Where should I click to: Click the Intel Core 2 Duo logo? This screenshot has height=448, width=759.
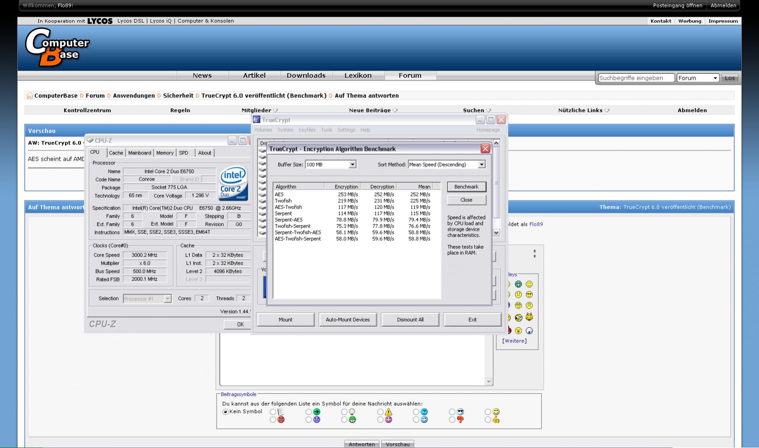coord(233,184)
